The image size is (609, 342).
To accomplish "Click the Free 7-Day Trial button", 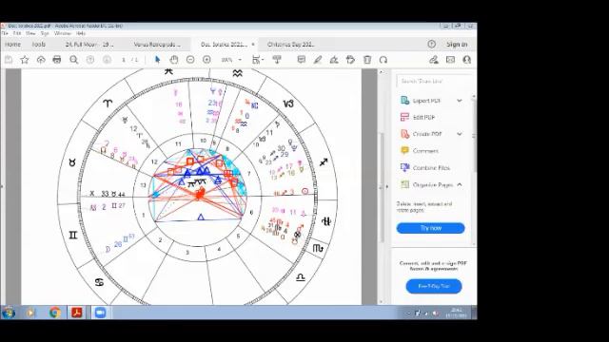I will point(434,286).
